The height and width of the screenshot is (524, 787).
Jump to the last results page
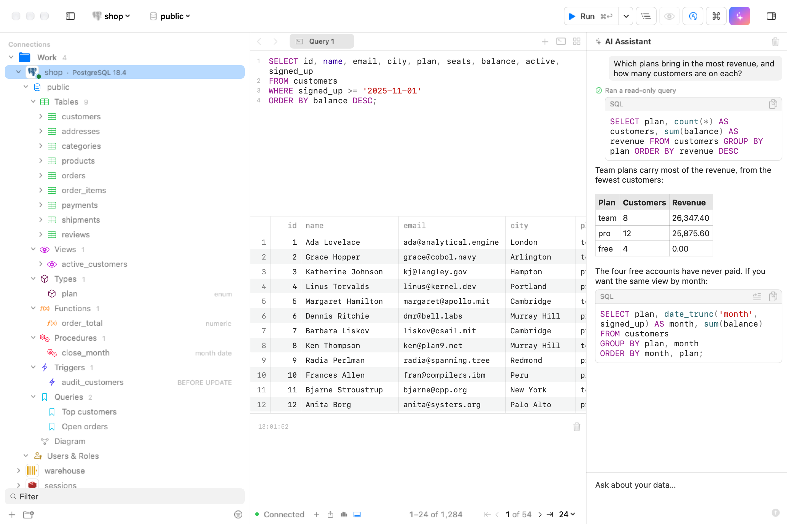550,514
